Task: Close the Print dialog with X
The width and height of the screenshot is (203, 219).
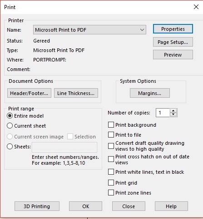Action: (196, 7)
